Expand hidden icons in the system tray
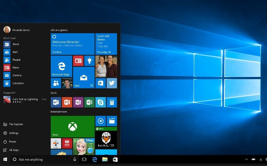This screenshot has height=166, width=267. (x=246, y=159)
